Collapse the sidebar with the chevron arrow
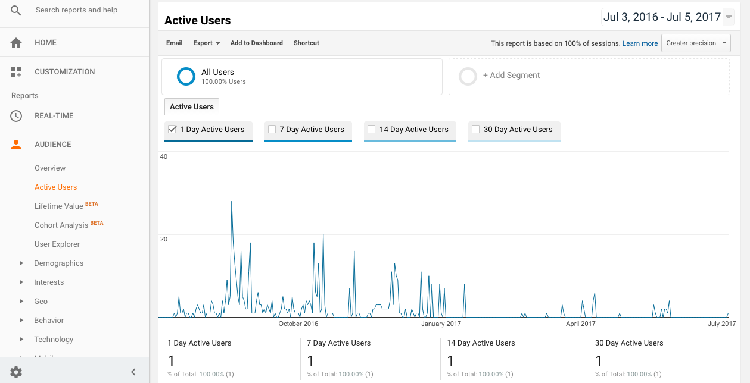Screen dimensions: 750x383 [x=133, y=372]
